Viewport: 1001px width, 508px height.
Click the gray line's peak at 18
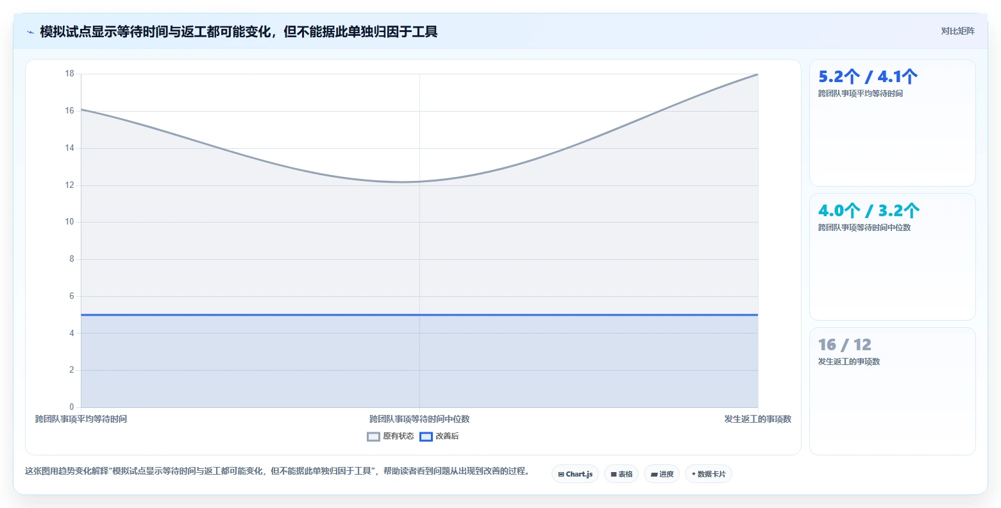[758, 74]
